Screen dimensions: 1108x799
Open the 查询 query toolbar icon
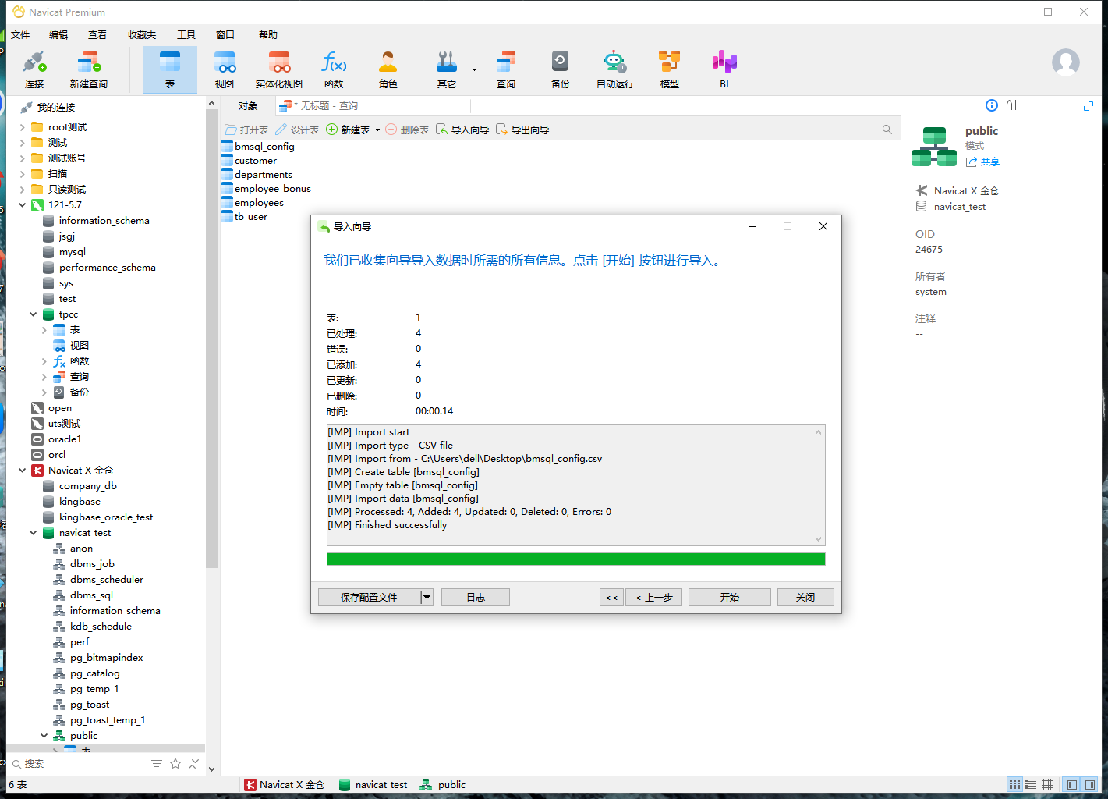[506, 70]
